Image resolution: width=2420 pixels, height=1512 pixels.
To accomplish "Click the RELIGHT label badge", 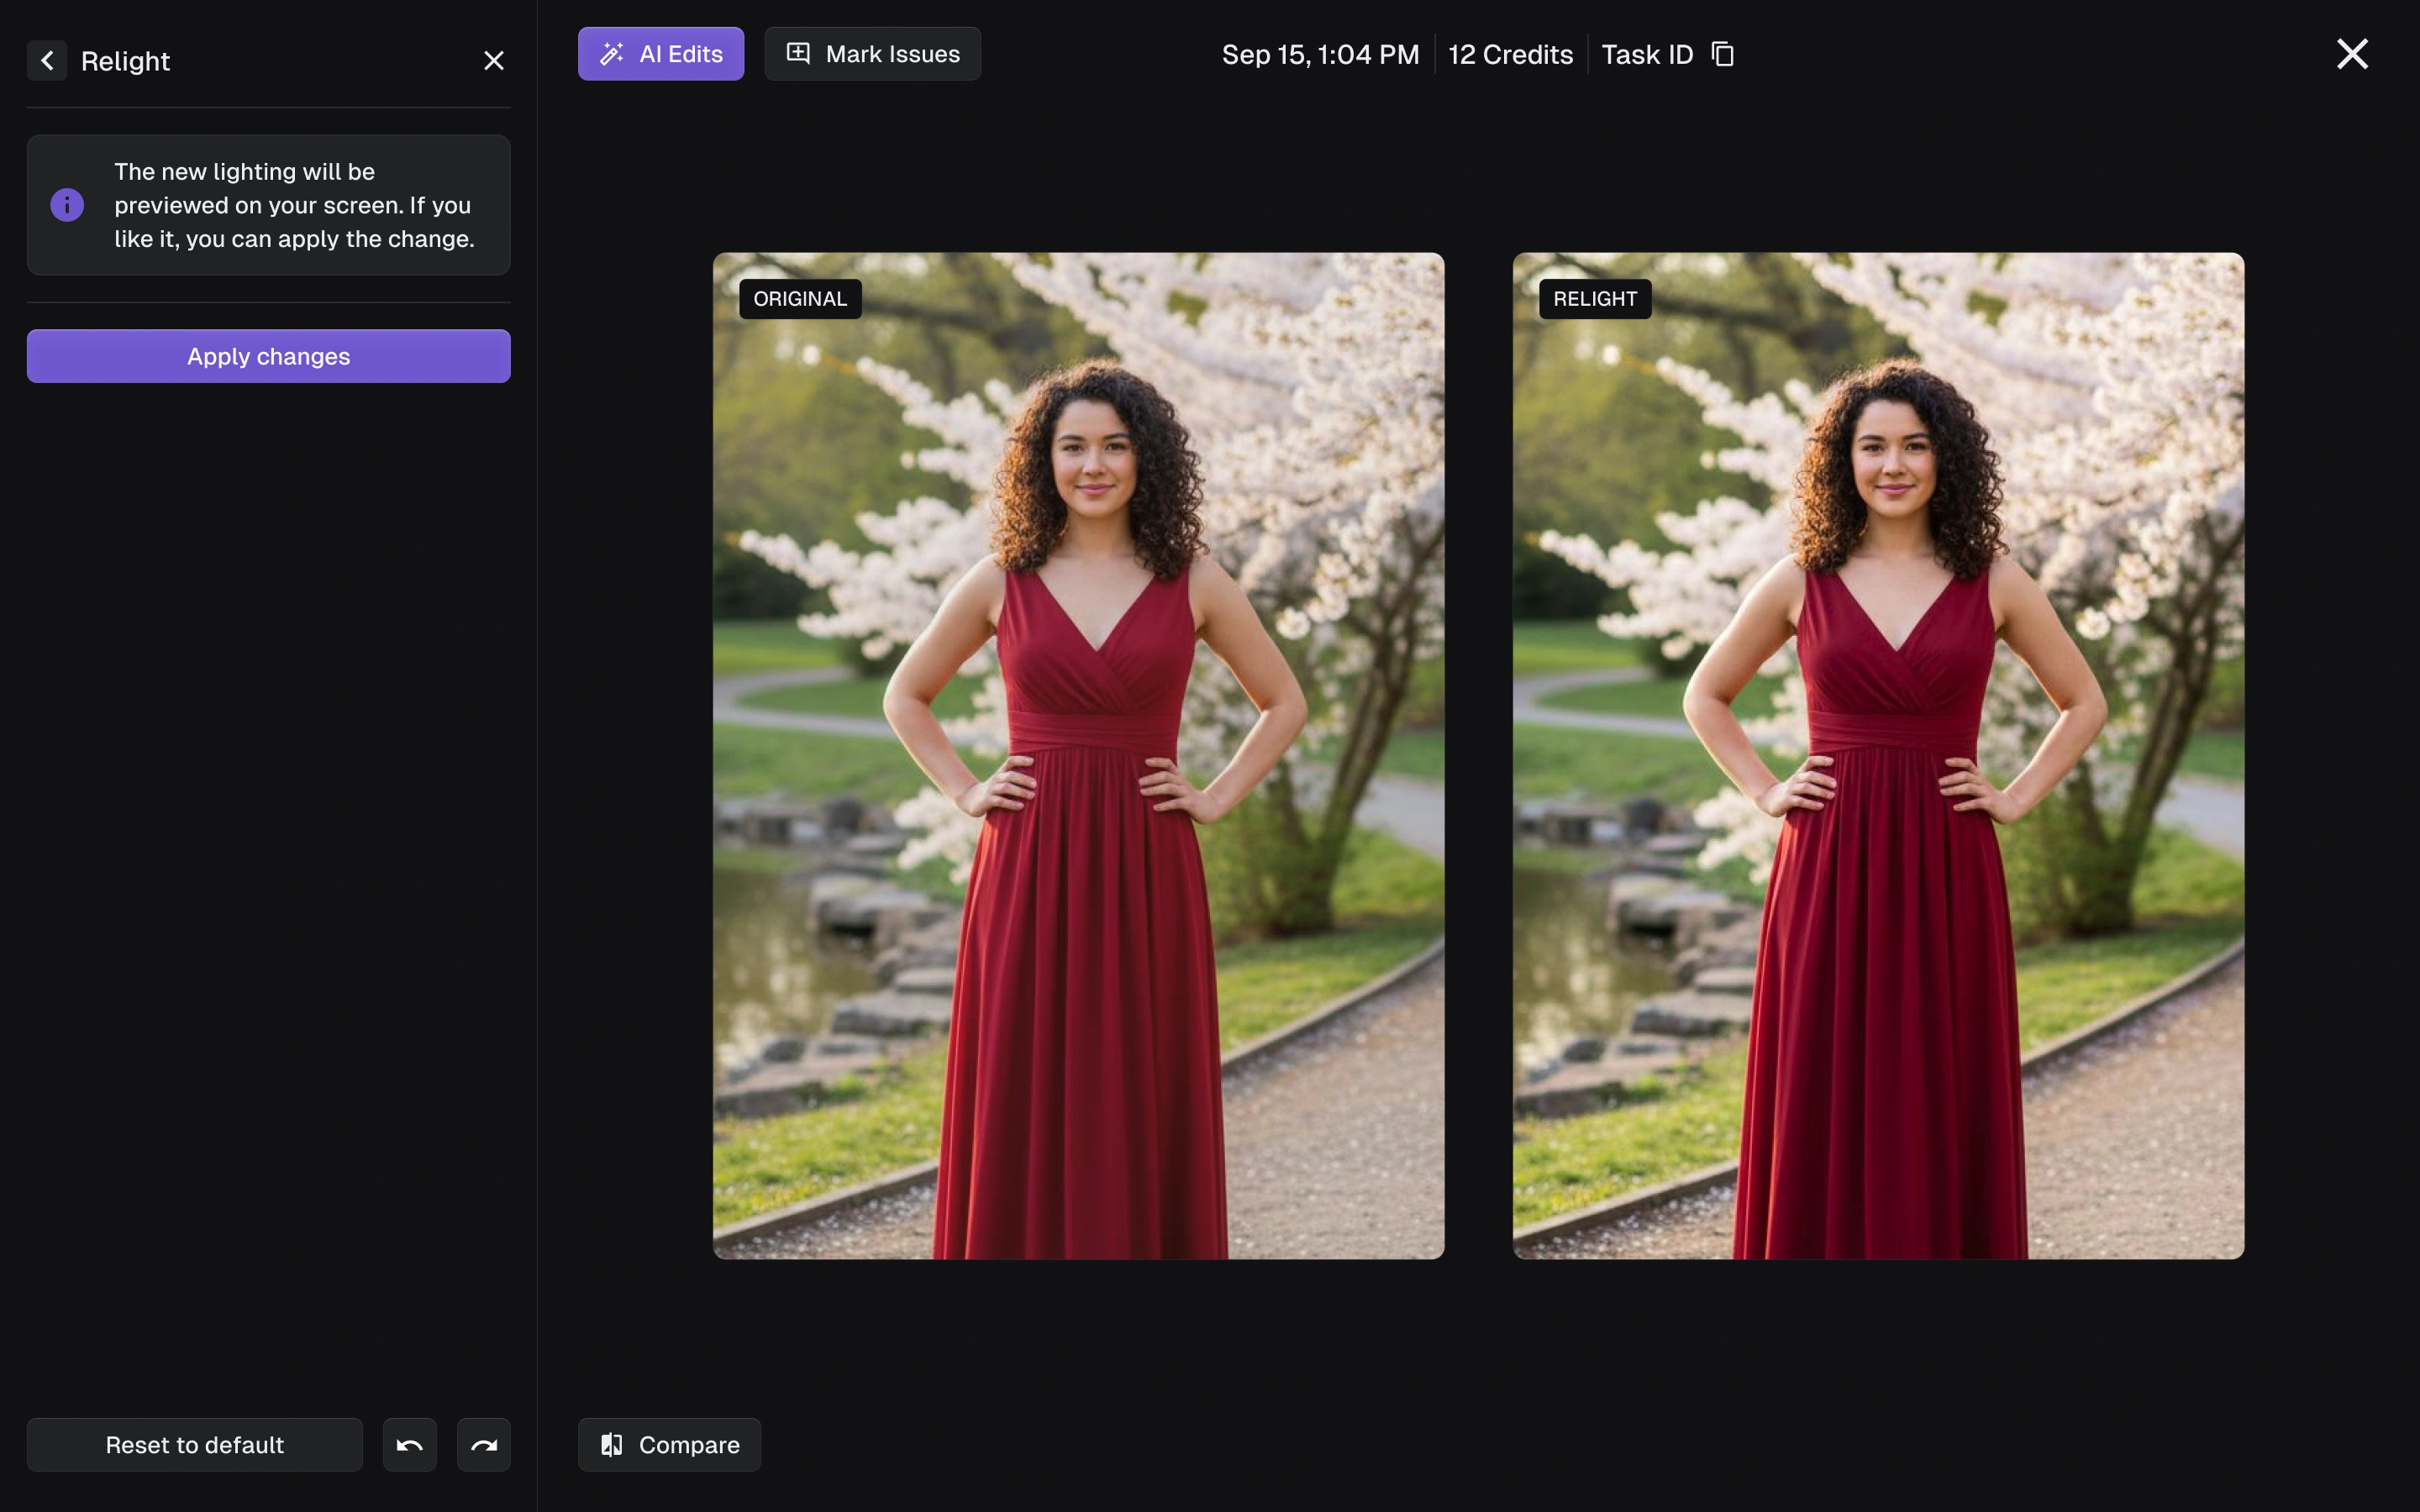I will pyautogui.click(x=1594, y=299).
